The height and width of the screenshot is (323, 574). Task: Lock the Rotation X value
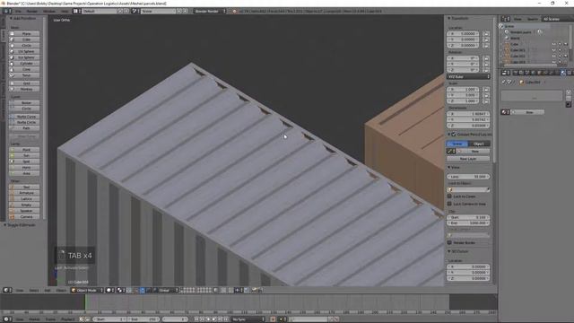(x=486, y=58)
